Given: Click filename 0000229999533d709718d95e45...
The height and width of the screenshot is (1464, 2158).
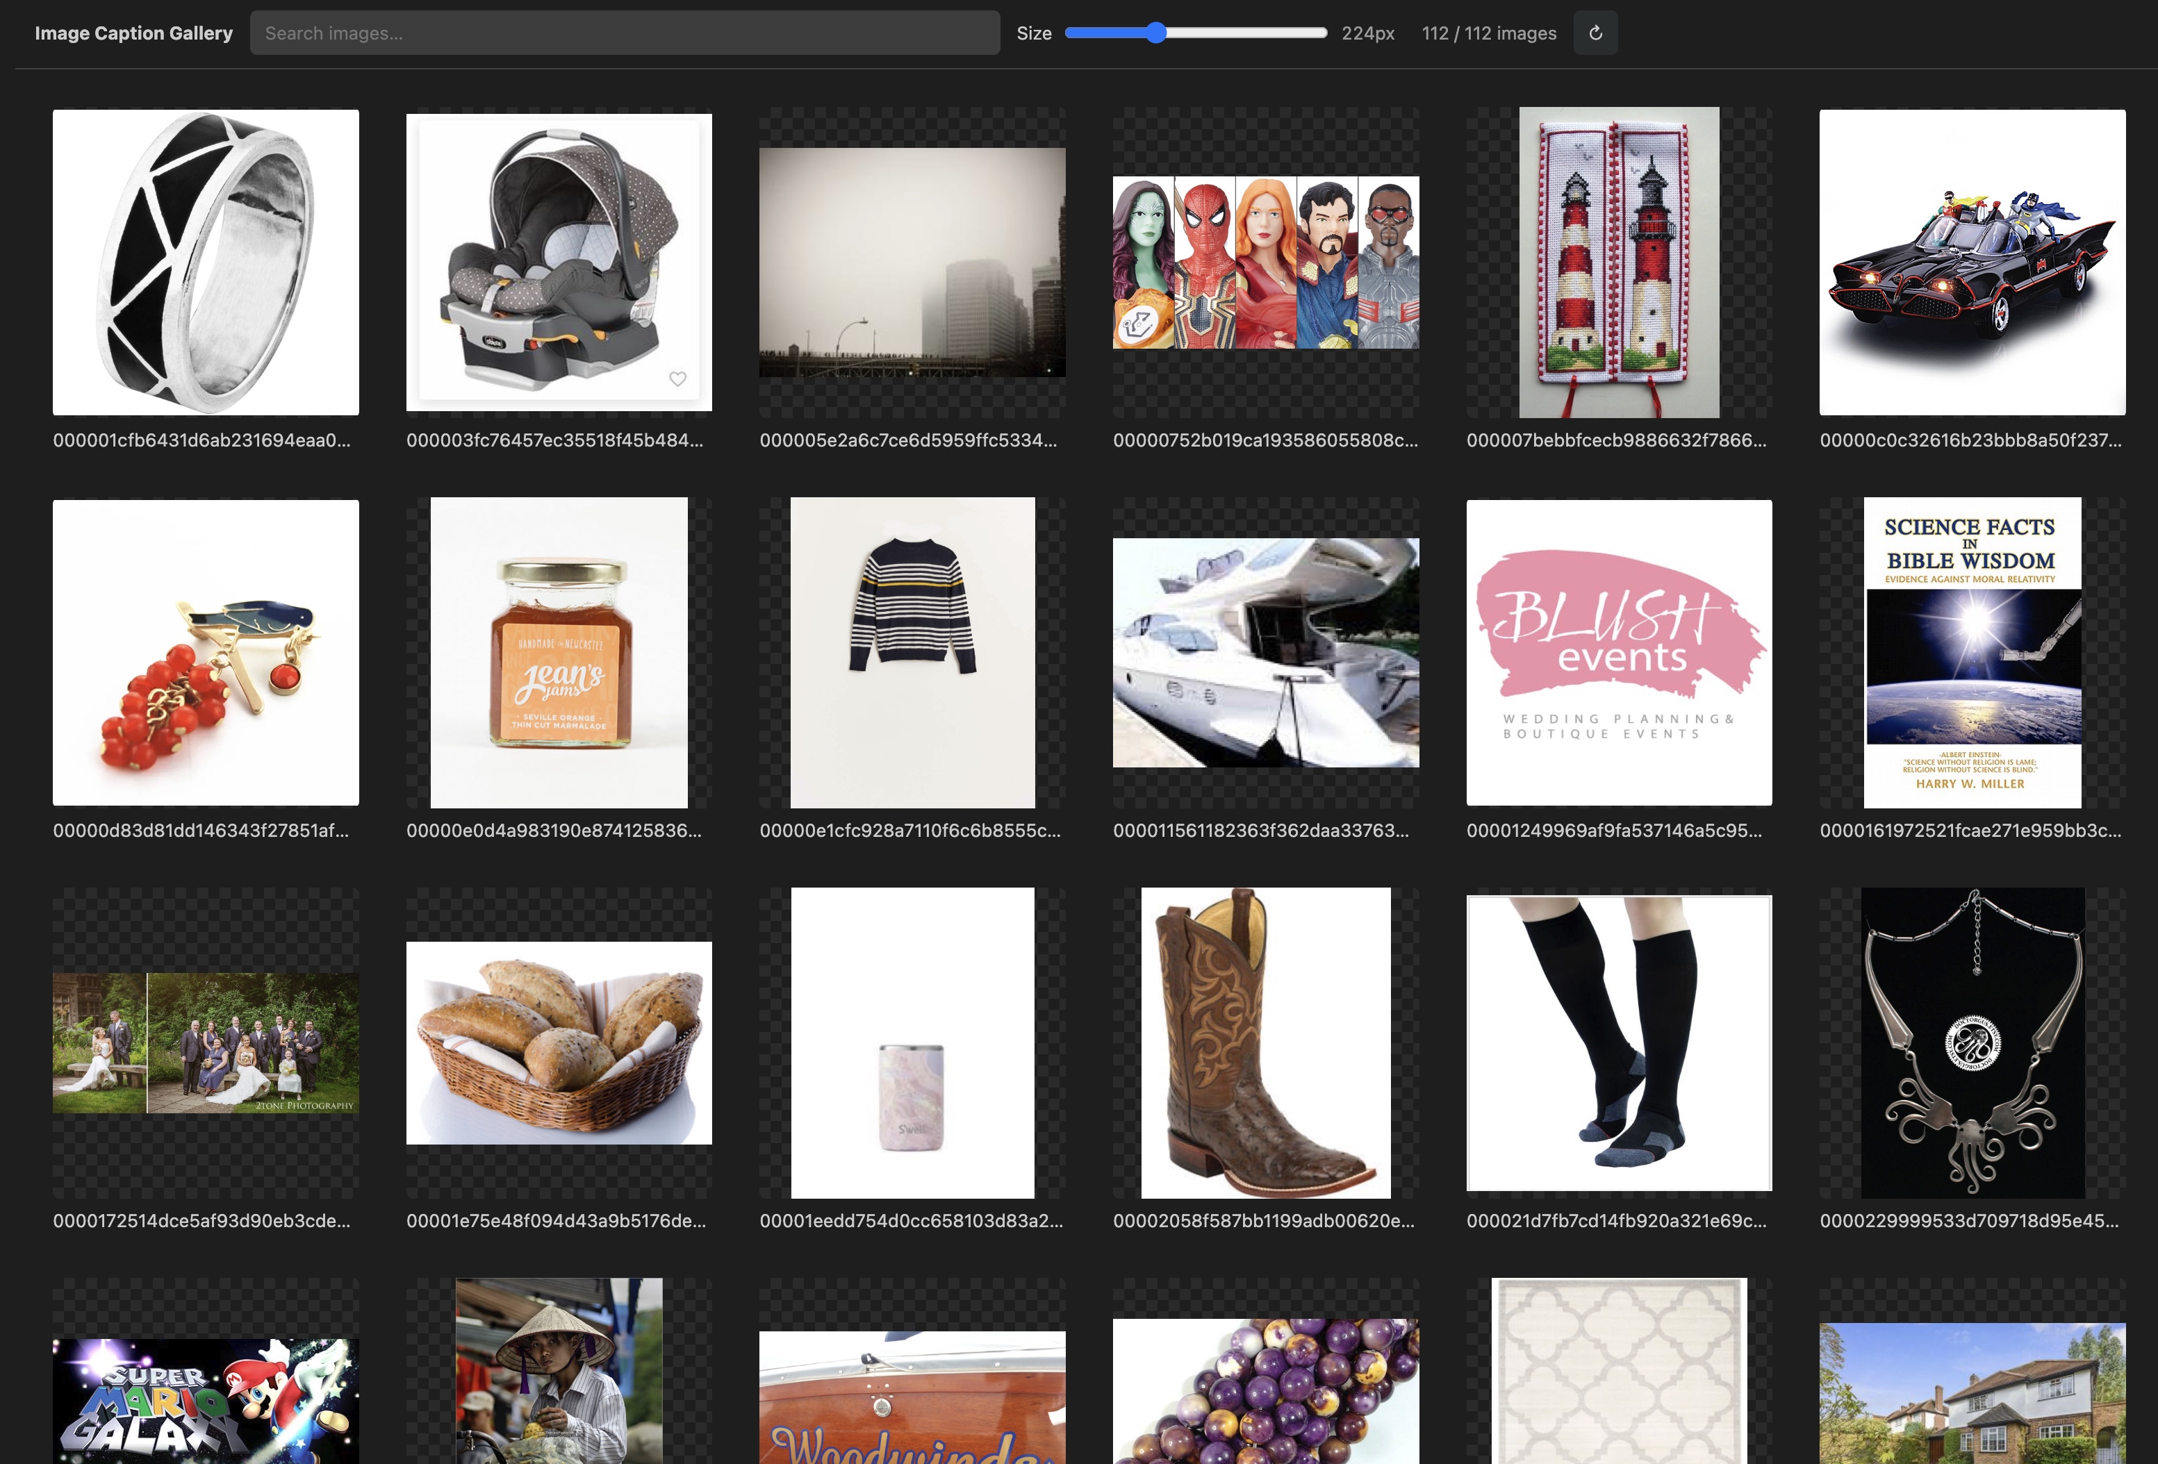Looking at the screenshot, I should coord(1970,1221).
